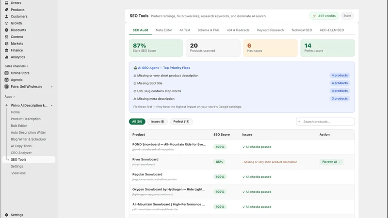Click 4 products badge for URL slug stop words
388x218 pixels.
coord(339,91)
